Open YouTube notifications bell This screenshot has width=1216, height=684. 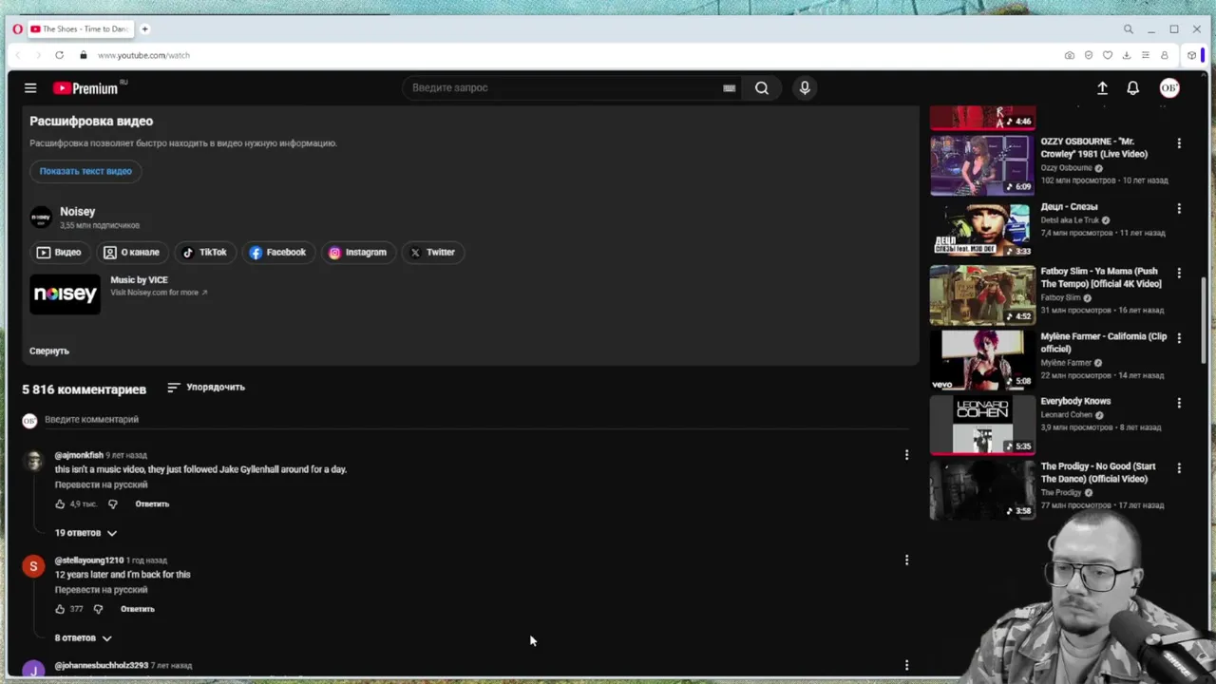click(1132, 88)
